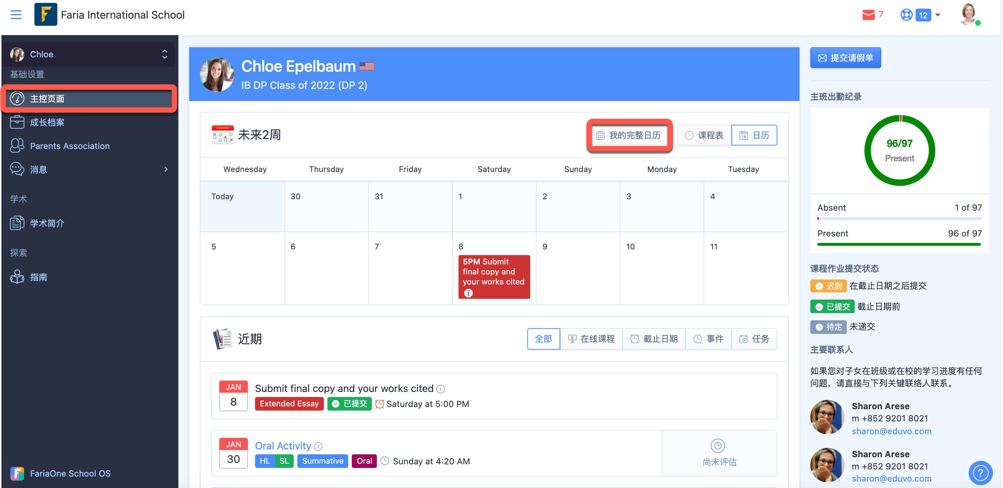Filter upcoming by 在线课程
The height and width of the screenshot is (488, 1003).
coord(591,339)
